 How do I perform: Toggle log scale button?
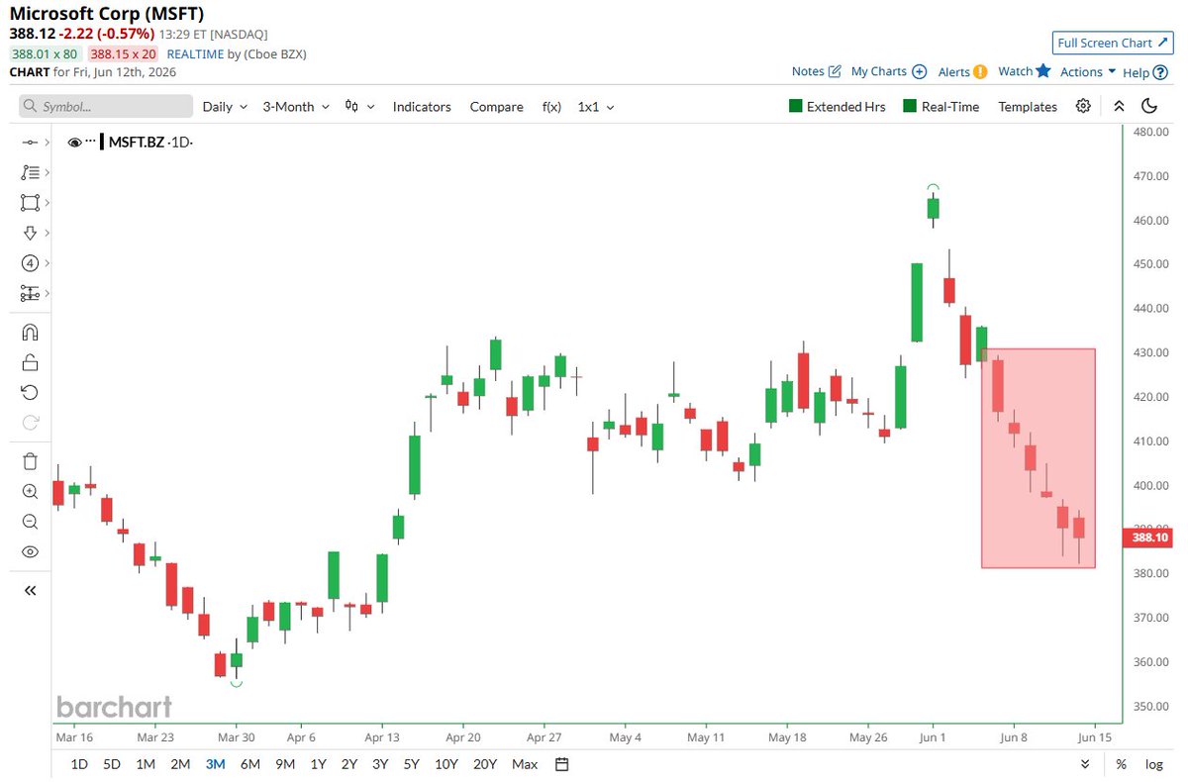click(1154, 764)
